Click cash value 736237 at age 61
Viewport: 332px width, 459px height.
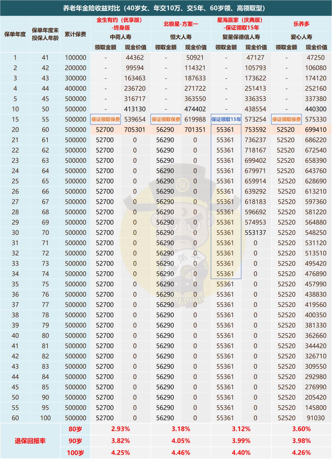click(x=255, y=140)
